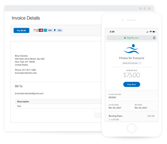Click the briansdamdaniels.com website text

click(26, 73)
